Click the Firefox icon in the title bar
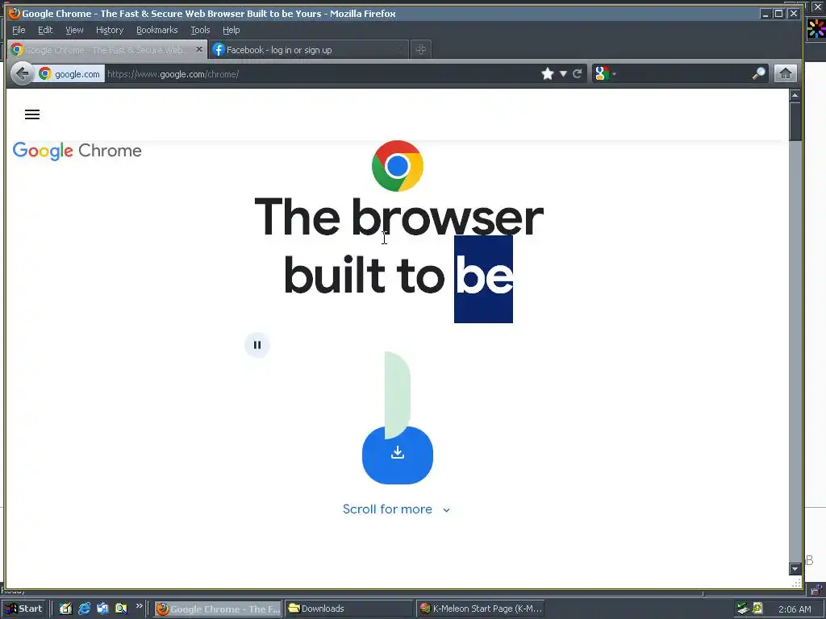 pos(15,13)
